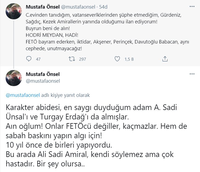Click the reply speech bubble icon

(x=29, y=59)
